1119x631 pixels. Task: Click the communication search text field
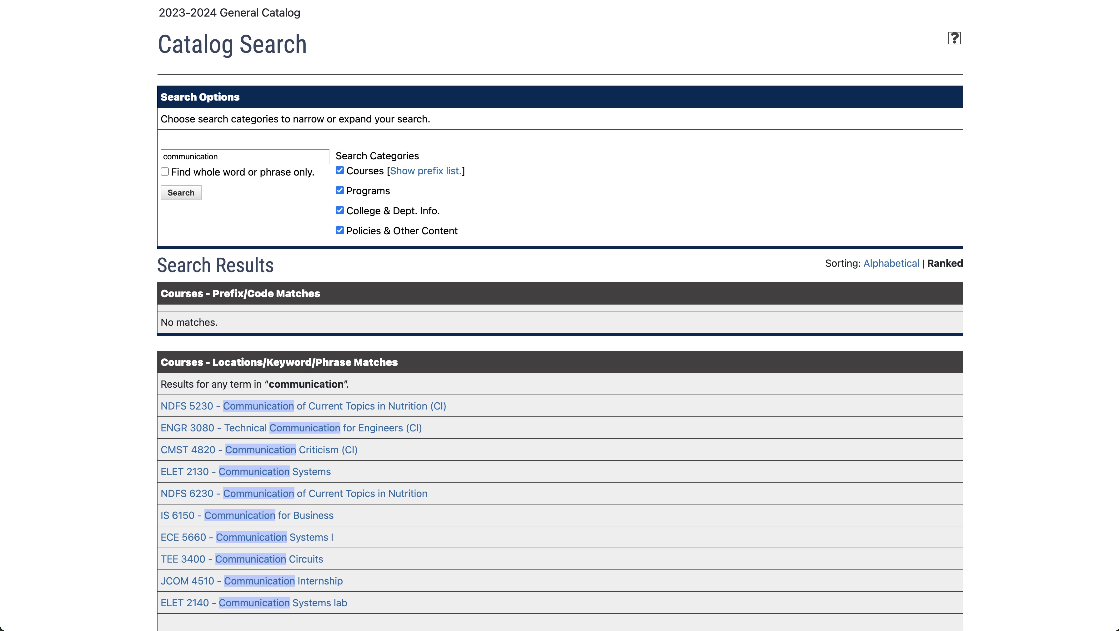click(x=244, y=156)
